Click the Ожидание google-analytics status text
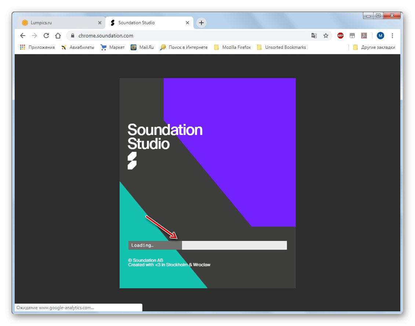The width and height of the screenshot is (415, 326). tap(55, 308)
